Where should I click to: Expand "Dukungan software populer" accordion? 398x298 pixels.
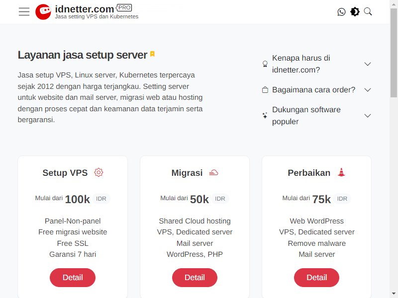pyautogui.click(x=317, y=116)
